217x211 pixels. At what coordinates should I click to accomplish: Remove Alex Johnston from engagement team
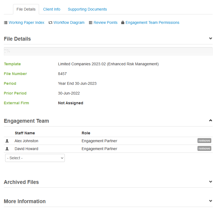204,141
